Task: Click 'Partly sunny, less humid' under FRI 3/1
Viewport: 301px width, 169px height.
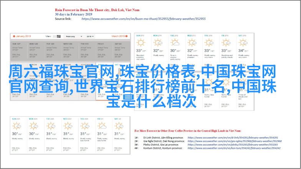Action: [103, 139]
